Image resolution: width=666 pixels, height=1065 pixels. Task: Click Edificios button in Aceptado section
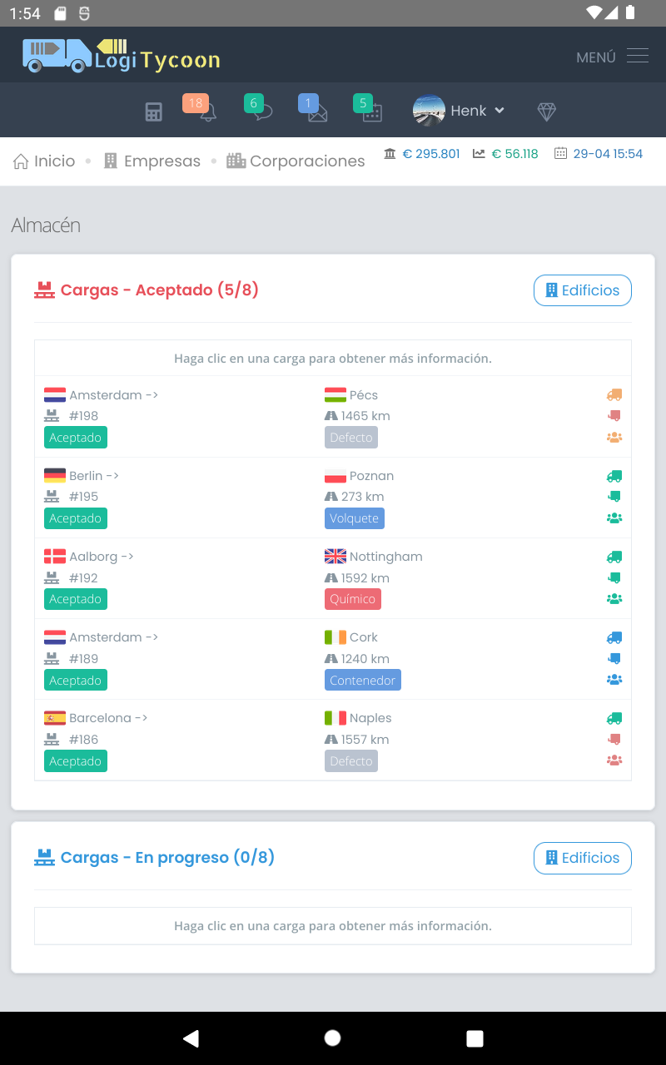click(582, 290)
